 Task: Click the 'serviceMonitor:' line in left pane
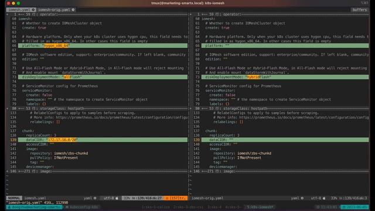[x=37, y=90]
